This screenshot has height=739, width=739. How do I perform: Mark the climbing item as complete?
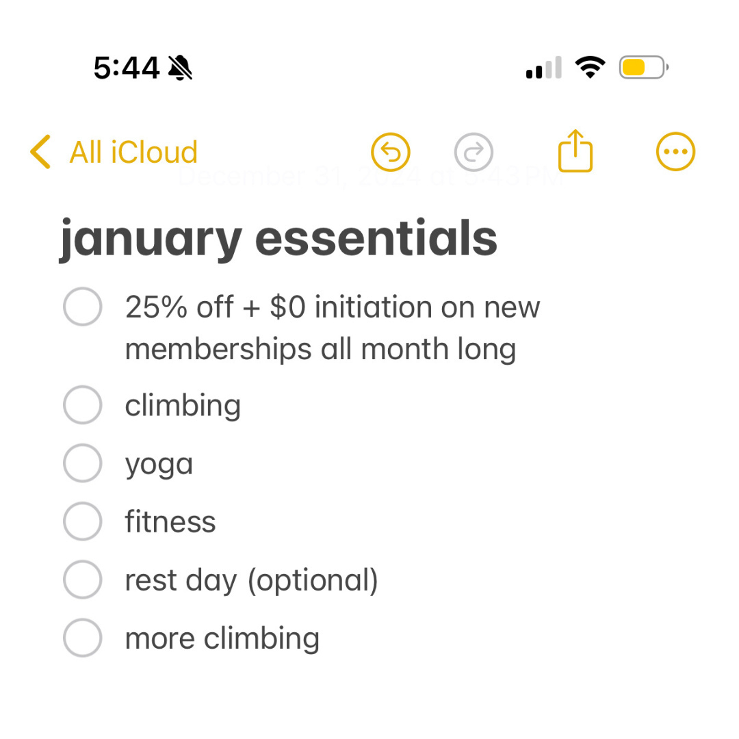pyautogui.click(x=83, y=405)
